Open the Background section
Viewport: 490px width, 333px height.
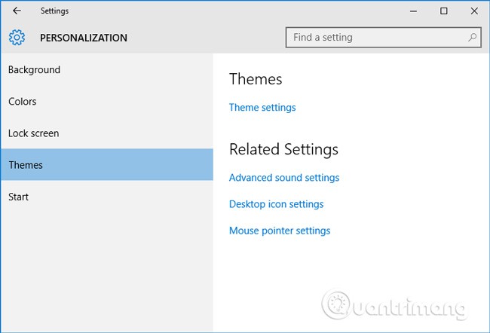click(x=34, y=70)
